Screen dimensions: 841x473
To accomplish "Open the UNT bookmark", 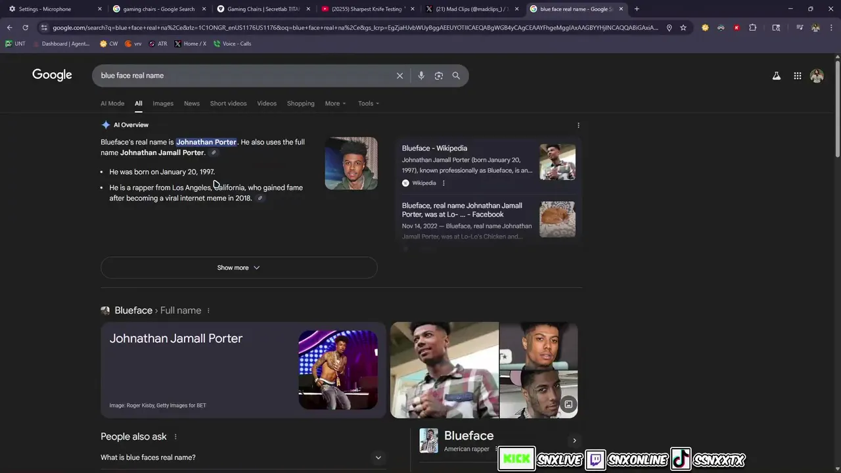I will coord(15,44).
